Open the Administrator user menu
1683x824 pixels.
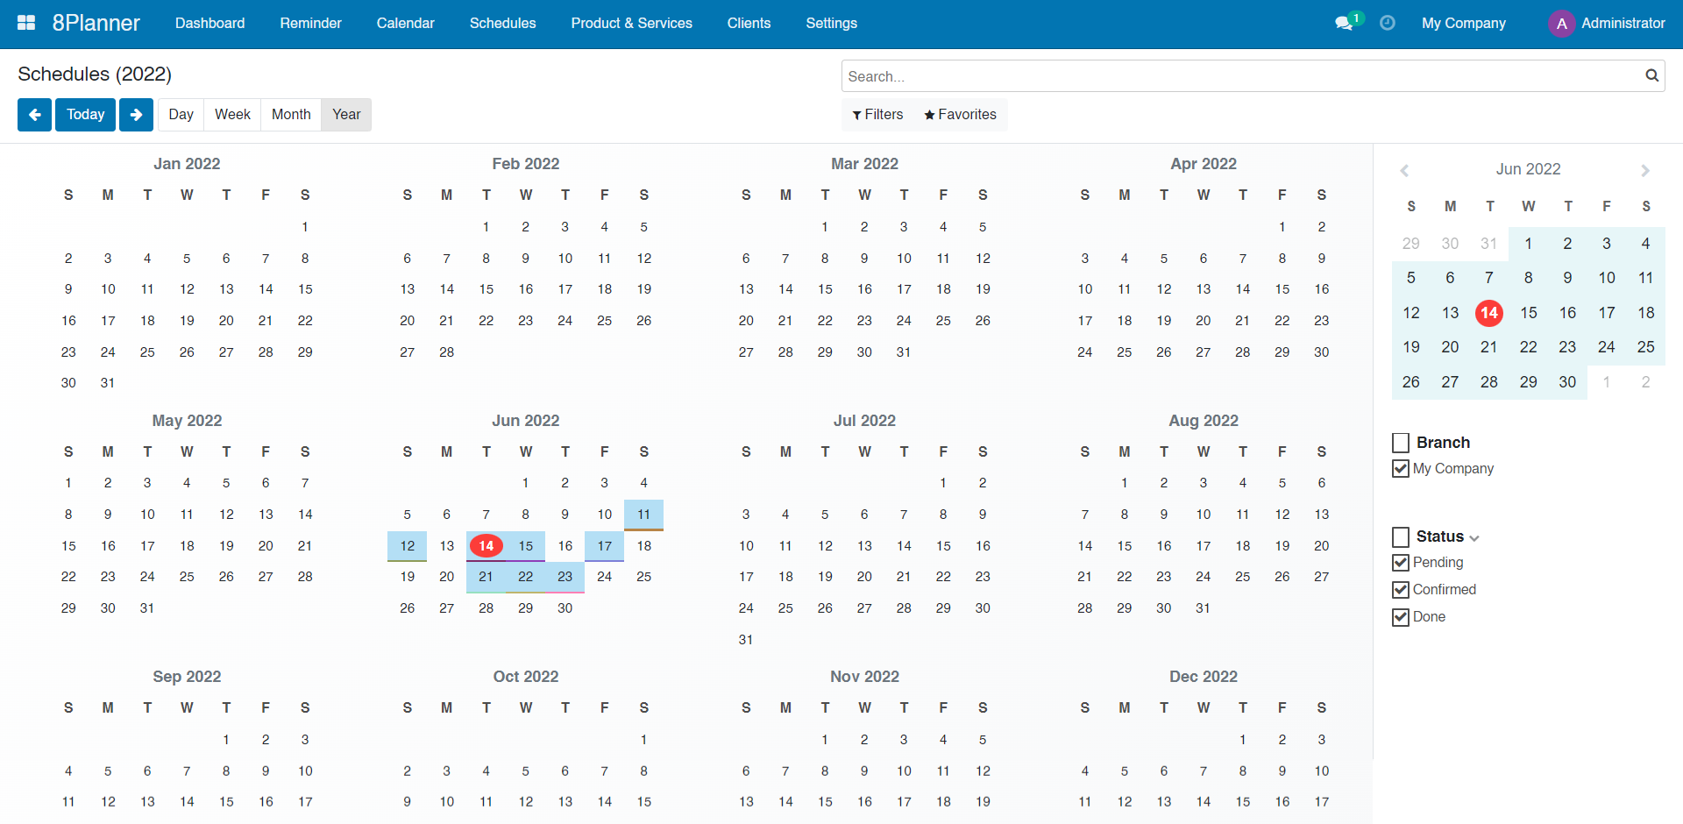(1607, 24)
